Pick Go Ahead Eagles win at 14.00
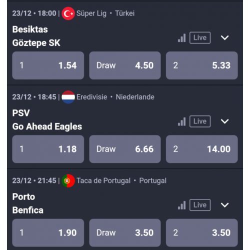This screenshot has height=250, width=250. coord(201,149)
